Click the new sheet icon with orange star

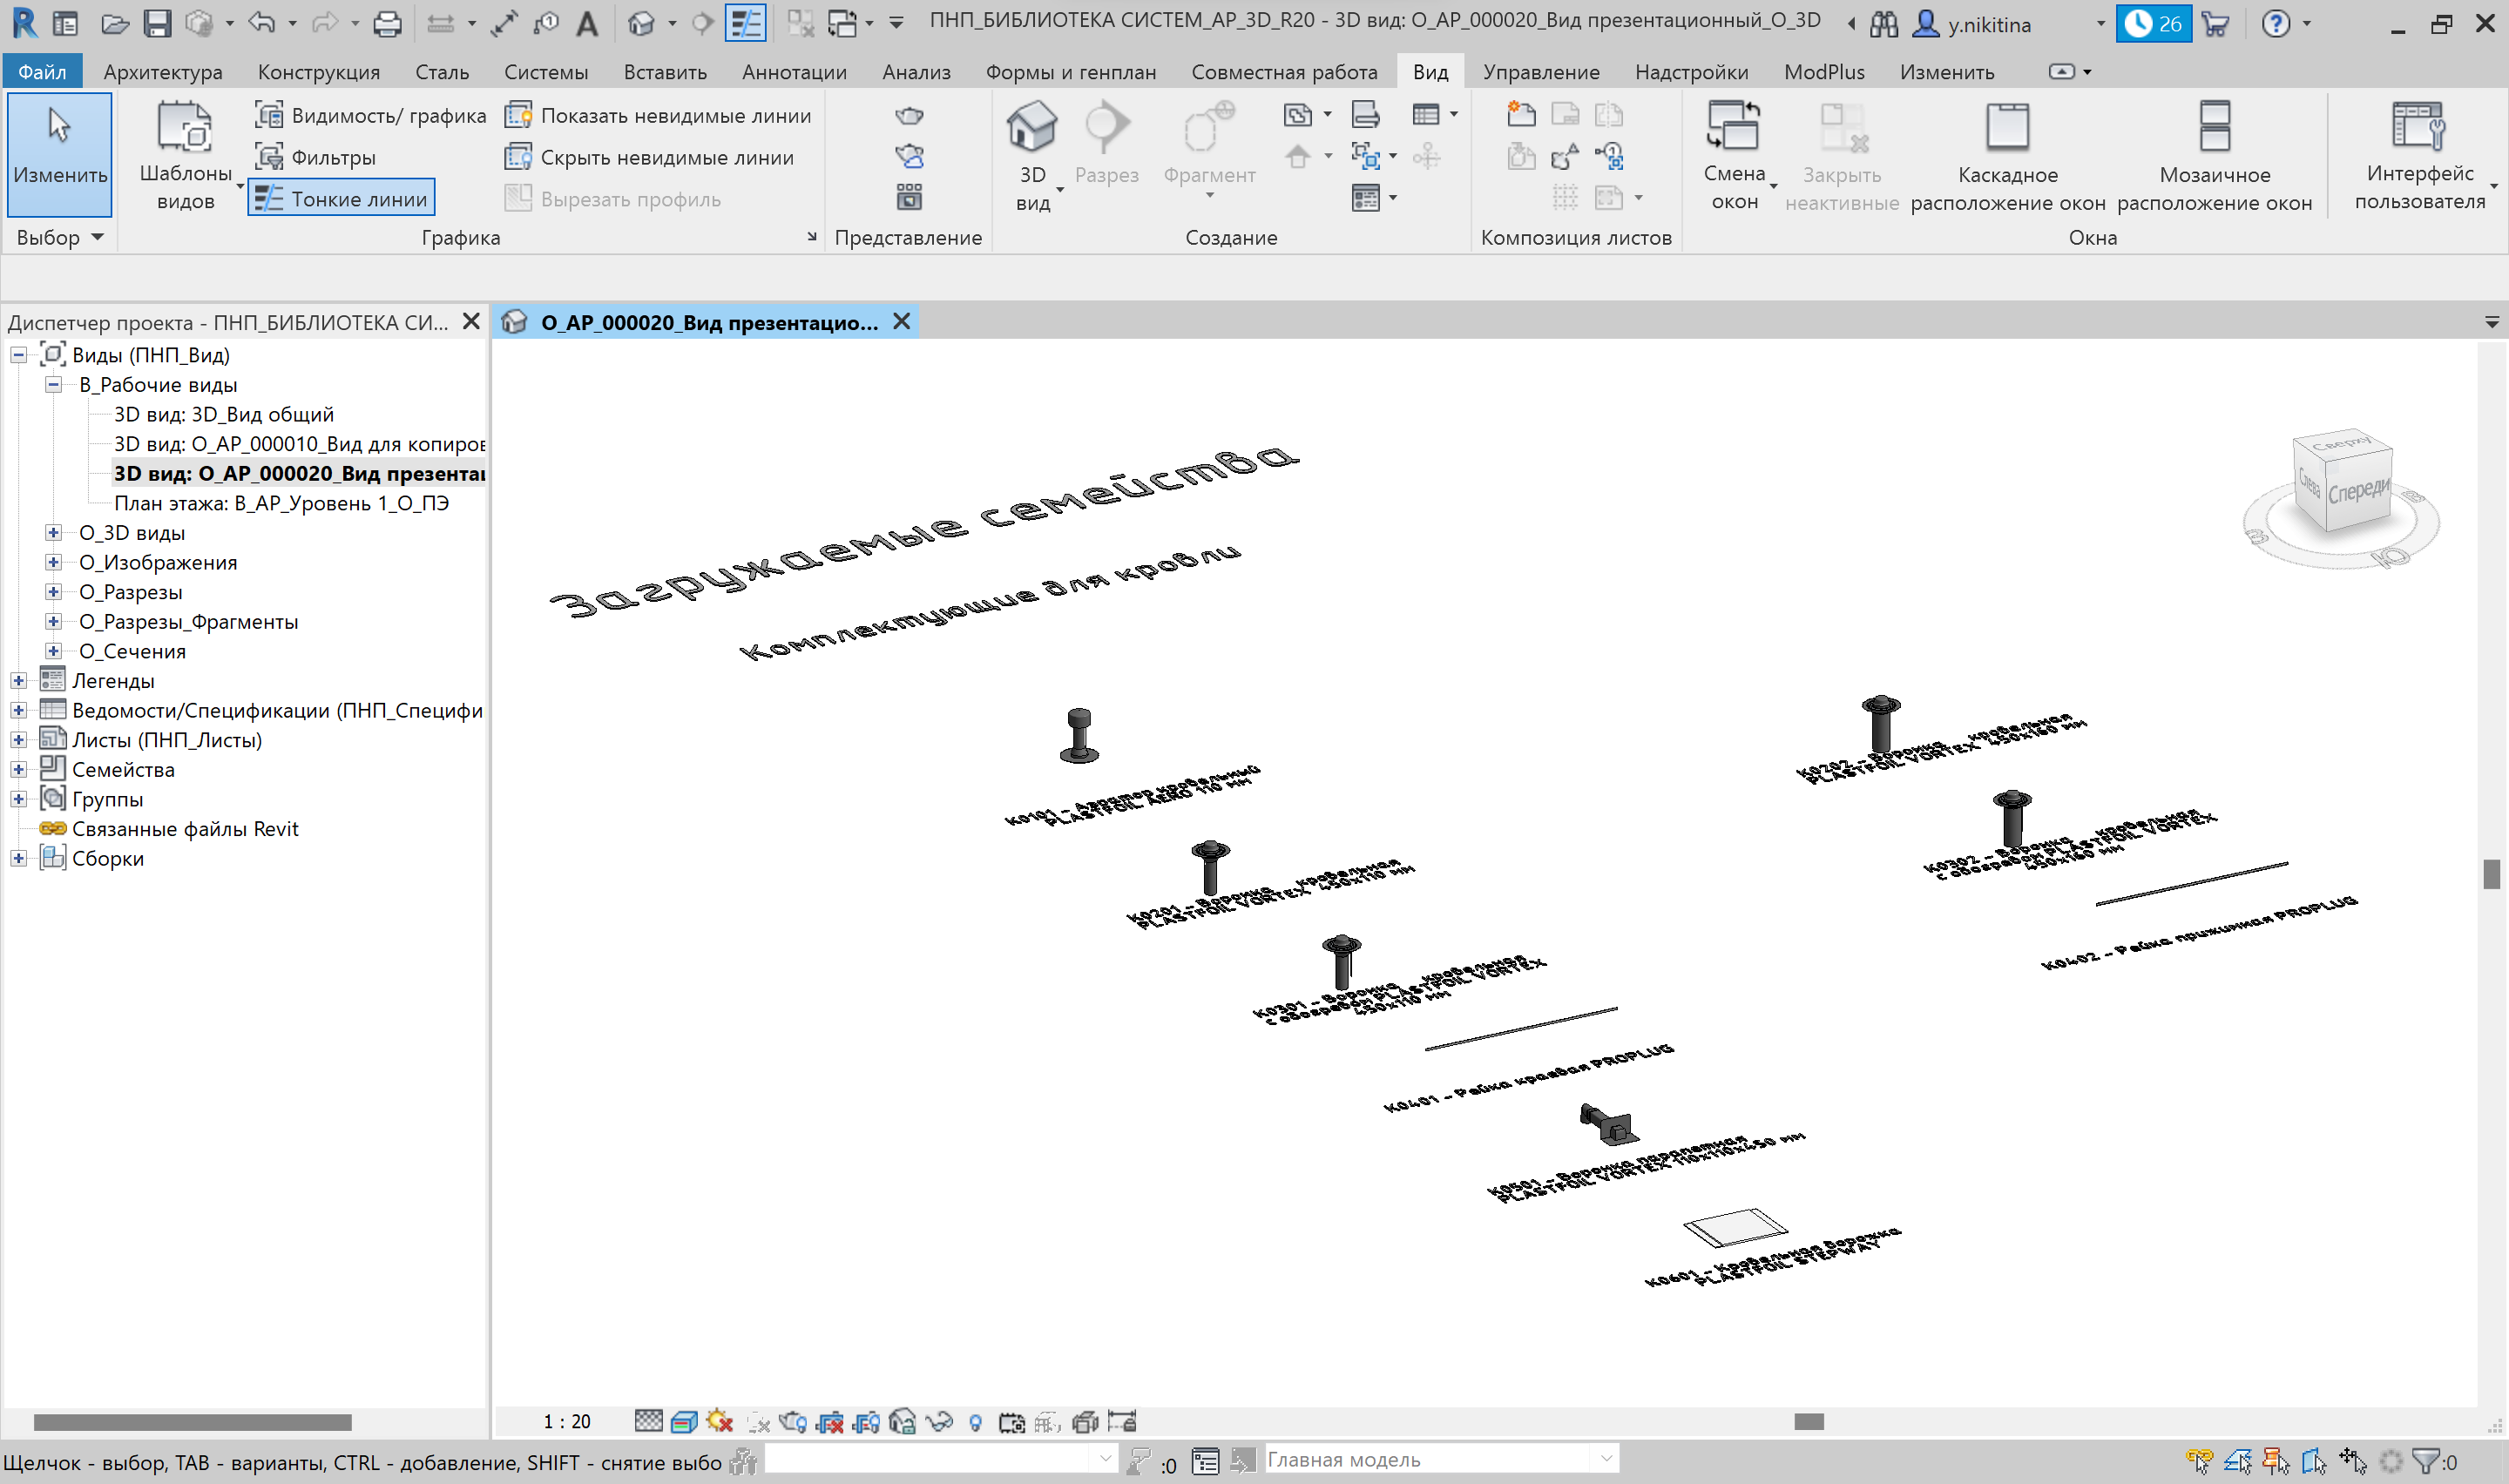pyautogui.click(x=1521, y=114)
